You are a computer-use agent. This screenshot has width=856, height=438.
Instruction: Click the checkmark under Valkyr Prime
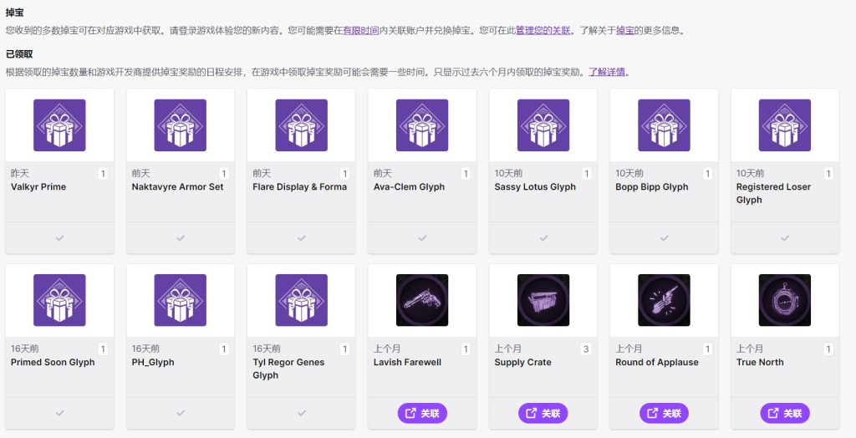coord(59,238)
